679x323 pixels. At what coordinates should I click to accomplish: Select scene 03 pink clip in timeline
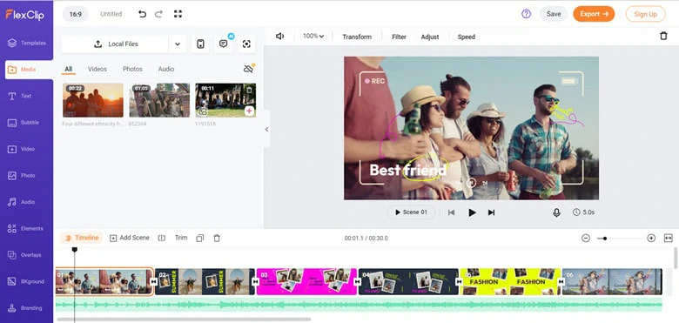tap(306, 281)
